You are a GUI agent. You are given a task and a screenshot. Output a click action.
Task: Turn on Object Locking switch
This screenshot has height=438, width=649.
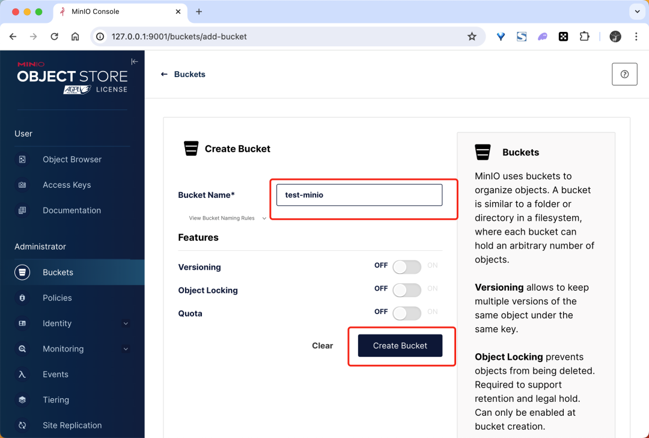tap(407, 290)
